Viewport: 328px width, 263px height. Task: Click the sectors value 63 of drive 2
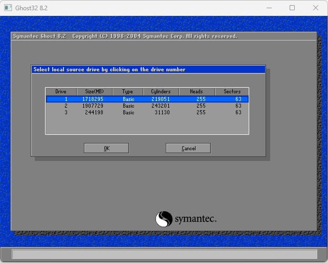pos(238,106)
